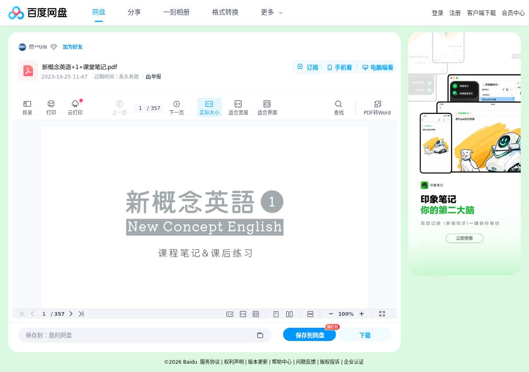This screenshot has height=372, width=529.
Task: Open the 查找 search tool
Action: point(338,107)
